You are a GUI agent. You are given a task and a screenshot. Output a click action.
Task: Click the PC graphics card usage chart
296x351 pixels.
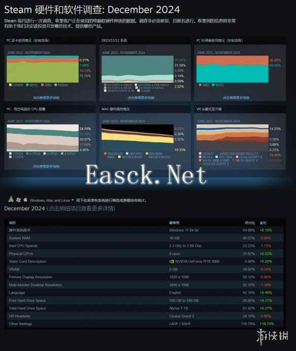pos(43,69)
